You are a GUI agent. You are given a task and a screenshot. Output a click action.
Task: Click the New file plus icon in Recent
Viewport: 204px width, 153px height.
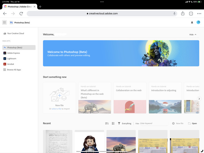[173, 123]
